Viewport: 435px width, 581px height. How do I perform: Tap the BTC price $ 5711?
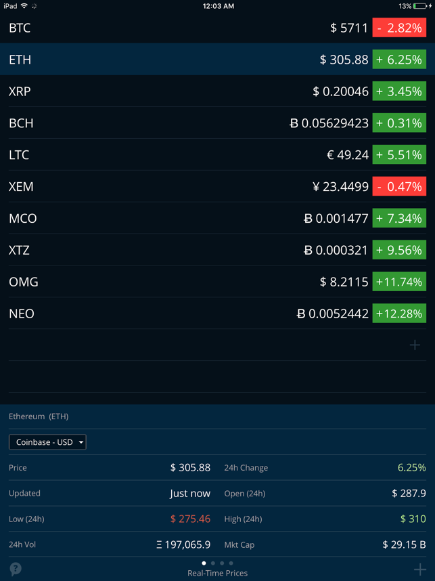[349, 28]
